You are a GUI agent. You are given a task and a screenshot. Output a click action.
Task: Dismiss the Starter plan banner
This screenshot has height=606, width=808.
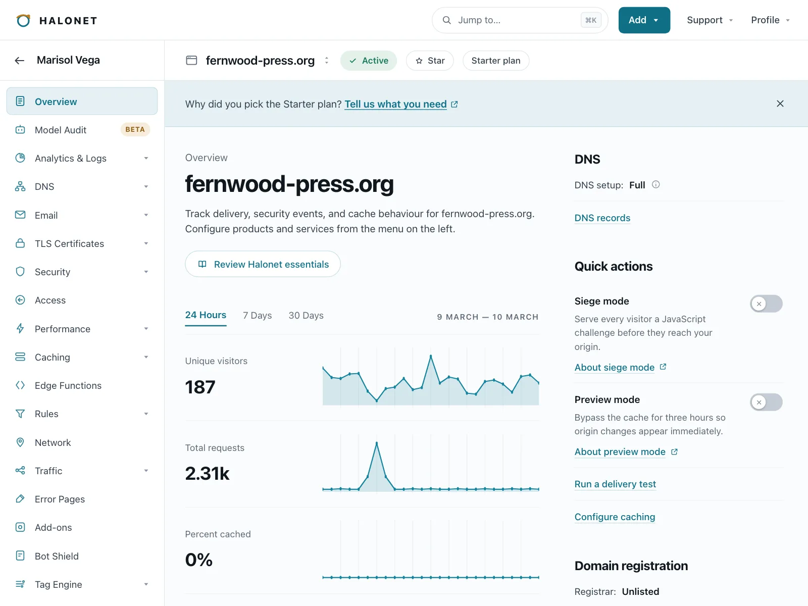point(780,104)
